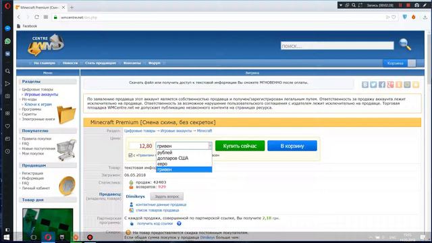Screen dimensions: 432x243
Task: Open history clock icon in sidebar
Action: pyautogui.click(x=7, y=151)
